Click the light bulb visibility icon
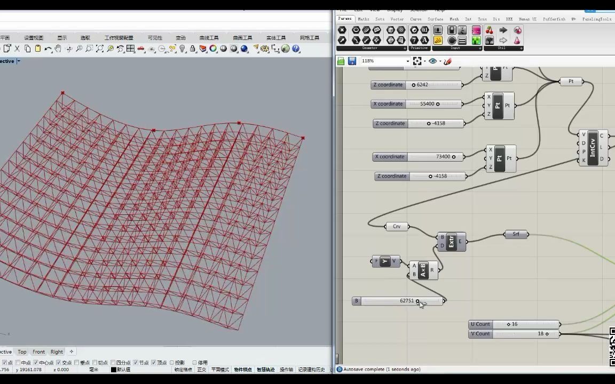 pos(183,49)
